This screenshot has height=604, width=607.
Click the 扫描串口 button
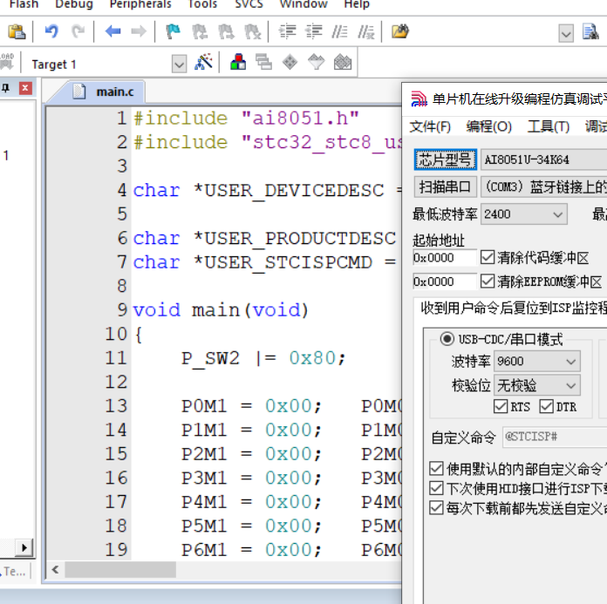[x=445, y=187]
